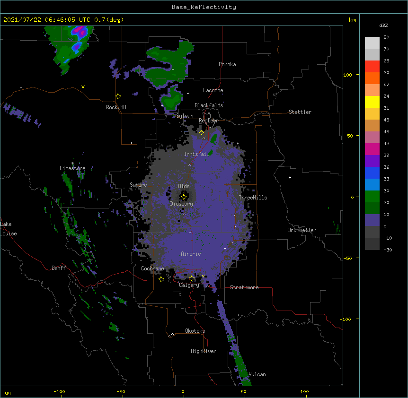Click the asterisk marker above Limestone label

[72, 164]
